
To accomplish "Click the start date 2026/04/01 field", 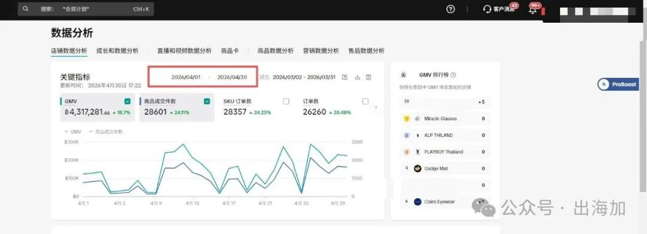I will click(x=186, y=77).
